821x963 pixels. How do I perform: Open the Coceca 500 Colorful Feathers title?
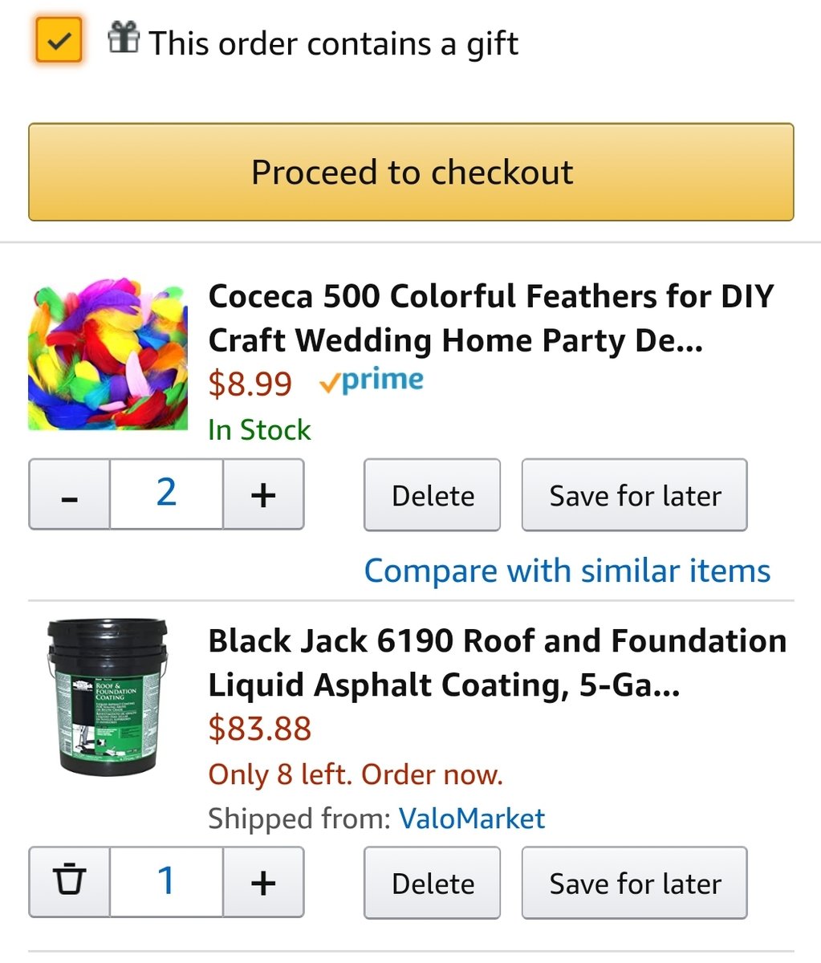[490, 319]
